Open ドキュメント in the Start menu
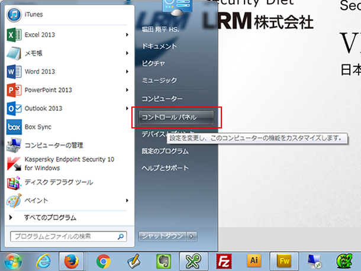Viewport: 361px width, 271px height. tap(159, 46)
